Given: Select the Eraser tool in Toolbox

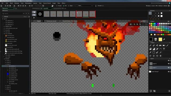Looking at the screenshot, I should coord(154,45).
